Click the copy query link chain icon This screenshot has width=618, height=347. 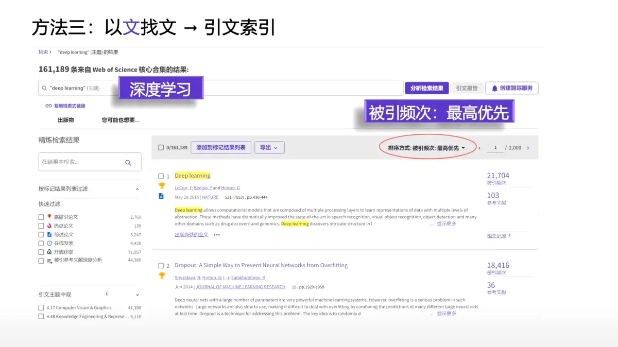pyautogui.click(x=48, y=106)
